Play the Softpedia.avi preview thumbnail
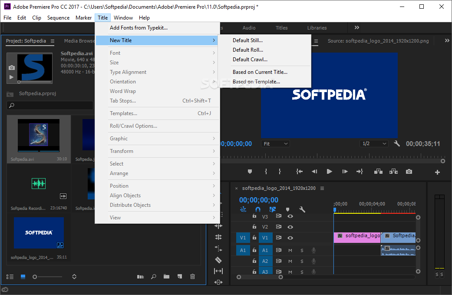 [12, 77]
